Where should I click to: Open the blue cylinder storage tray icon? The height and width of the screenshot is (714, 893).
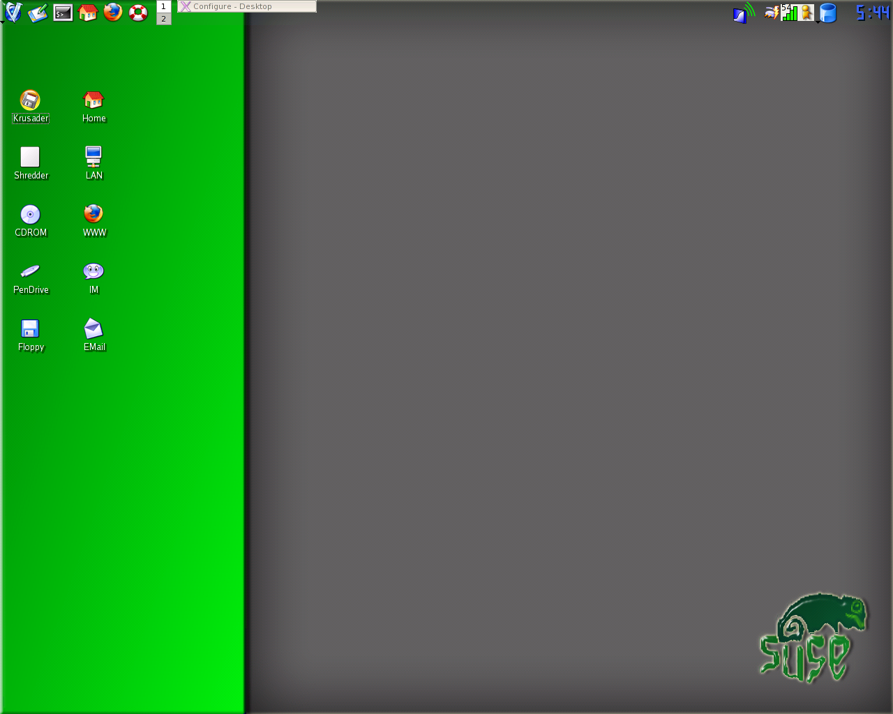coord(828,13)
